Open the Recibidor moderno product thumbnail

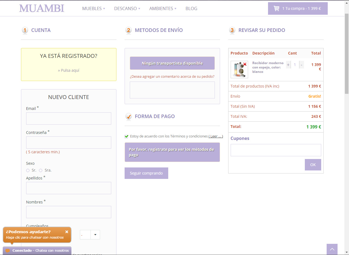(x=239, y=70)
